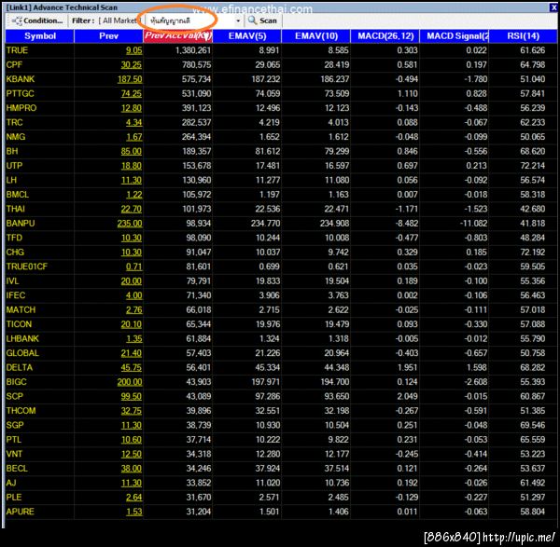Click the -2.608 MACD Signal for BIGC
The image size is (560, 547).
coord(475,382)
